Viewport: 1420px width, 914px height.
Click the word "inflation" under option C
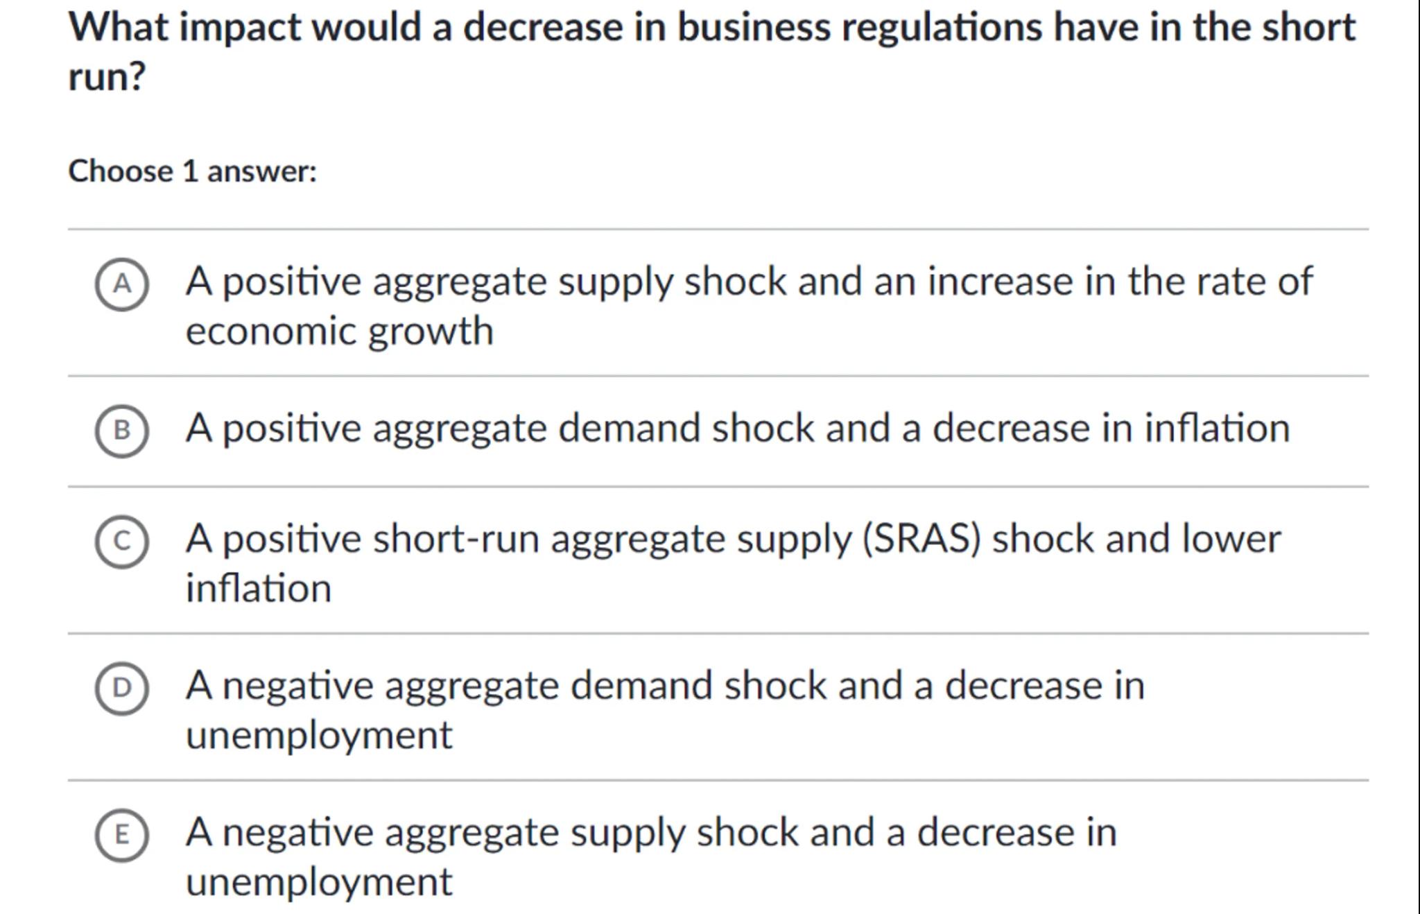[259, 589]
